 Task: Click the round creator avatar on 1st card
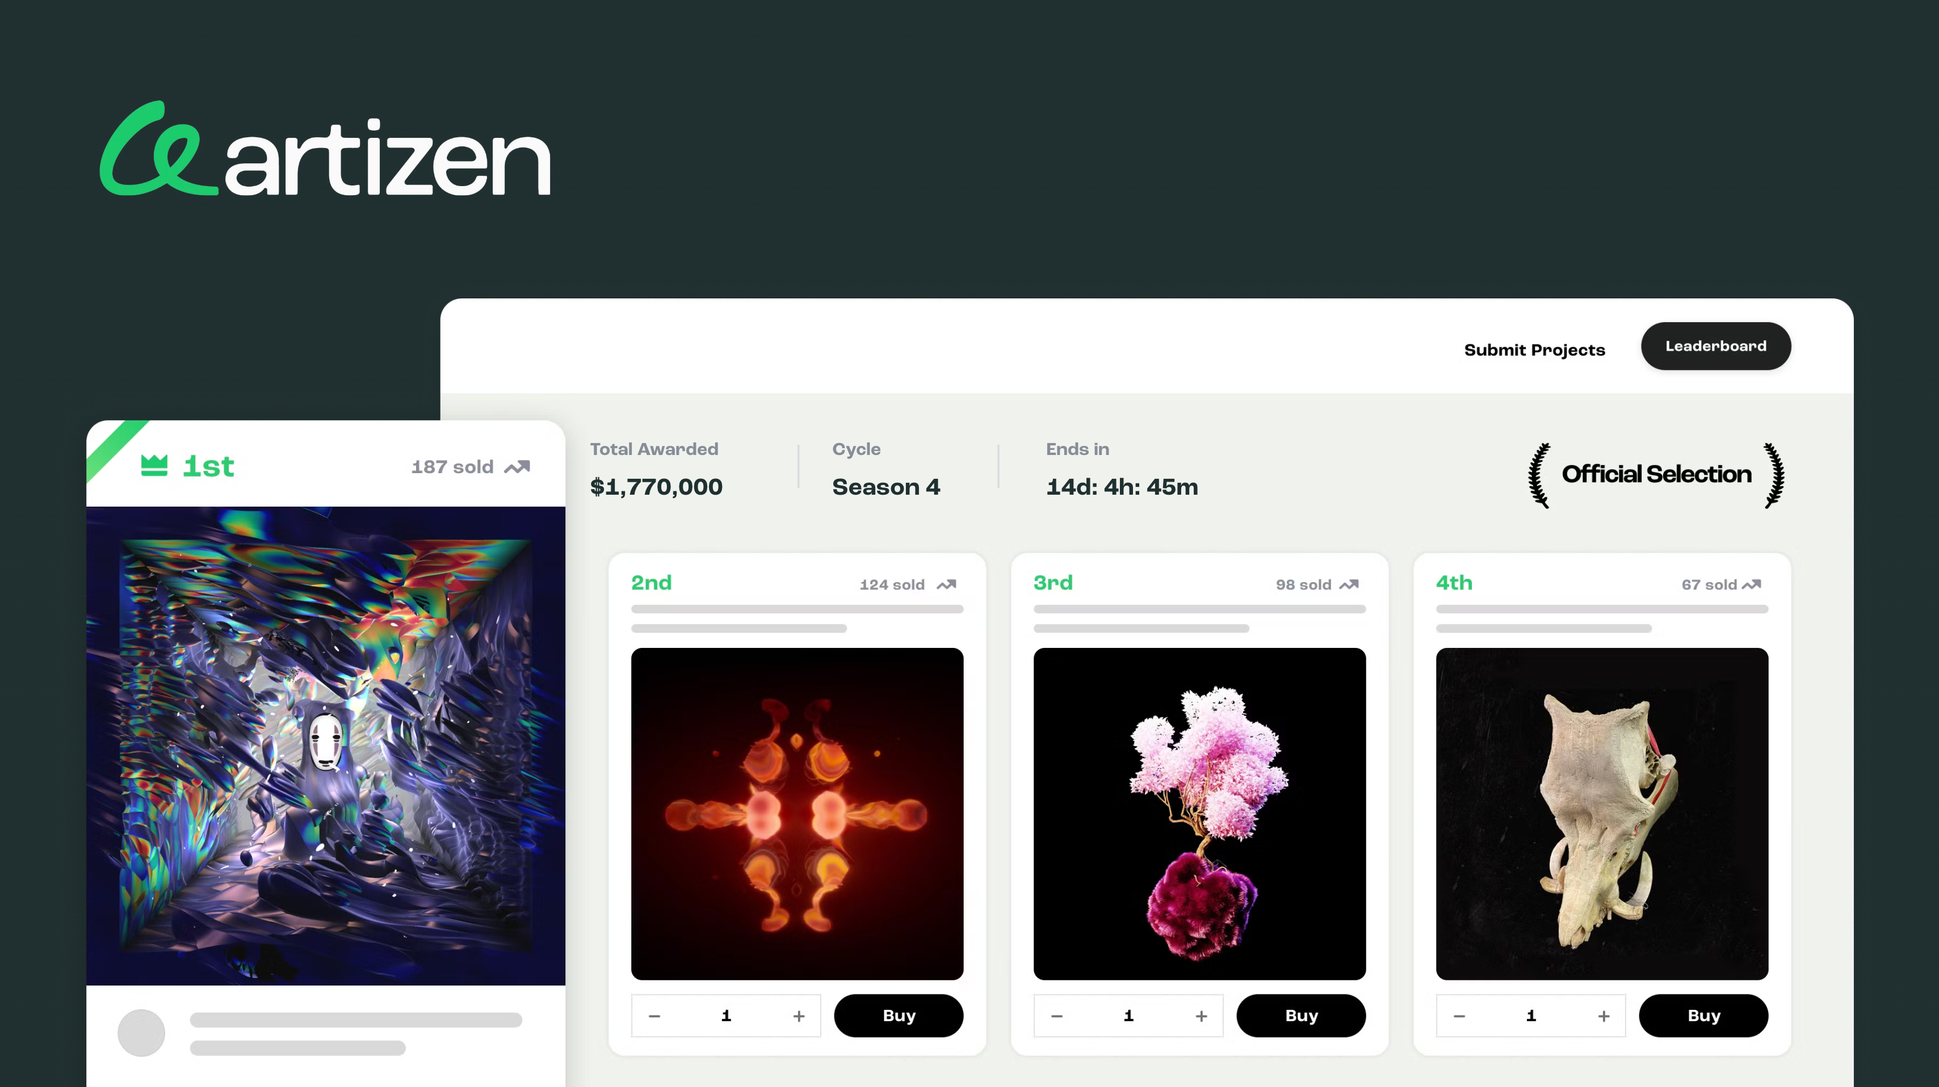[x=141, y=1033]
